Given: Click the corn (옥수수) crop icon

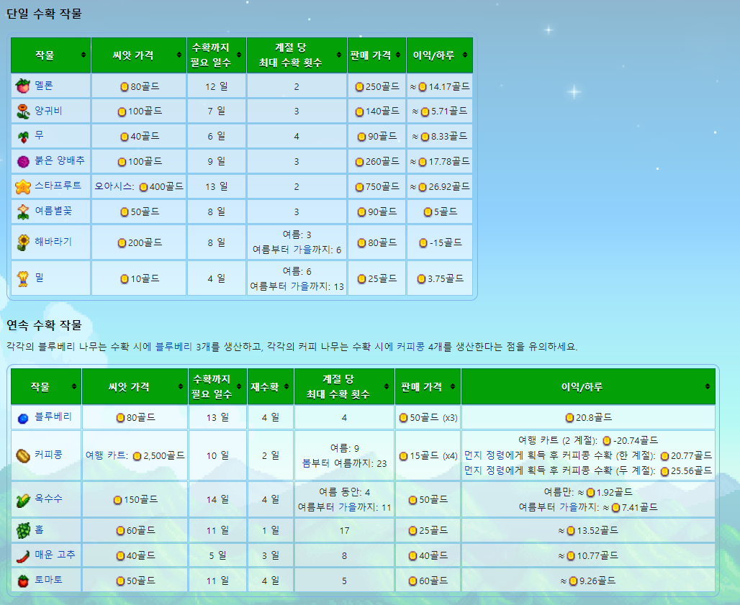Looking at the screenshot, I should 22,500.
